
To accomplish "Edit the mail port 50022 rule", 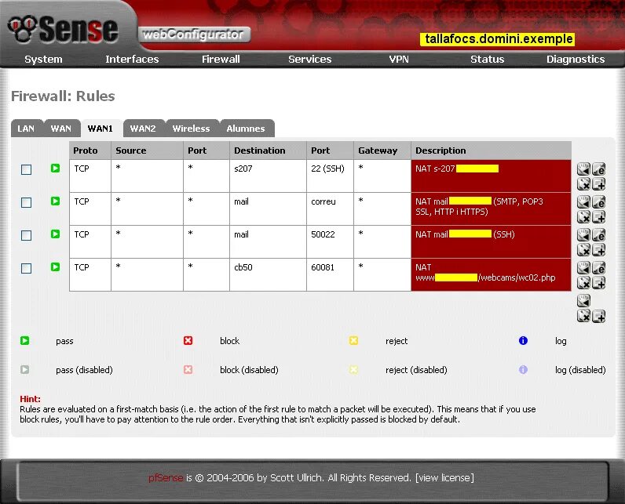I will 598,235.
